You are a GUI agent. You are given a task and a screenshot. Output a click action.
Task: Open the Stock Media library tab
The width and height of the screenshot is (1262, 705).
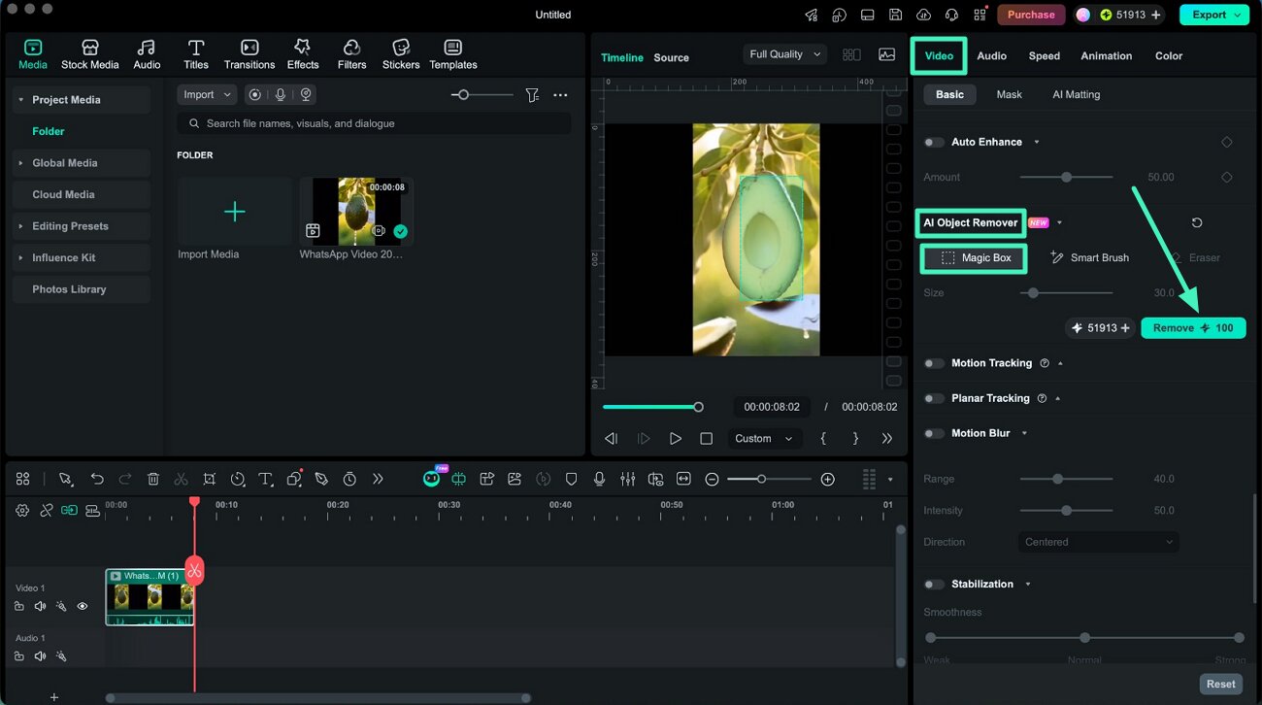[89, 55]
